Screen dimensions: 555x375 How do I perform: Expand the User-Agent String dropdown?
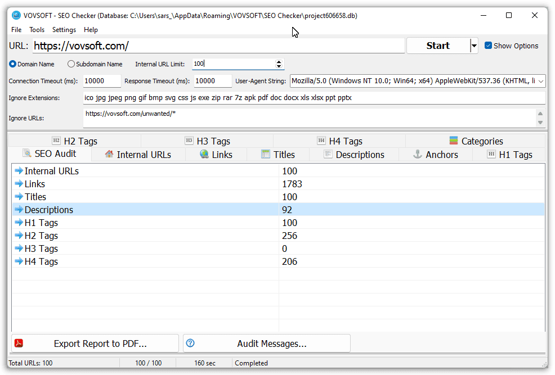pos(541,81)
